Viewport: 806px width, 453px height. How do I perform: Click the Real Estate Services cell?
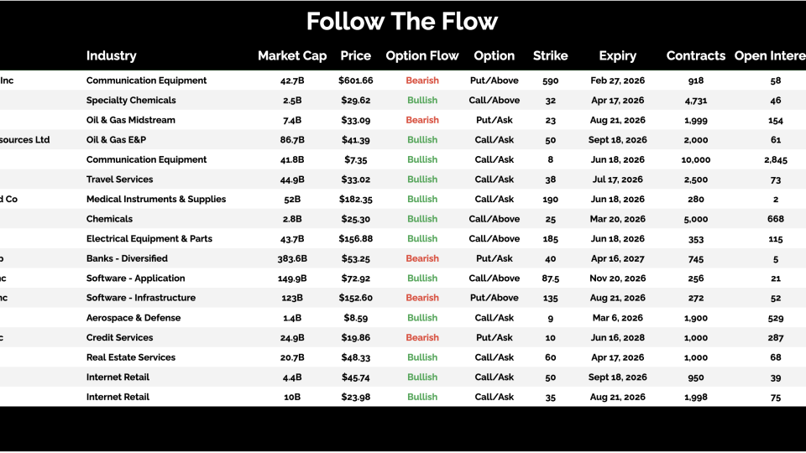pos(131,357)
